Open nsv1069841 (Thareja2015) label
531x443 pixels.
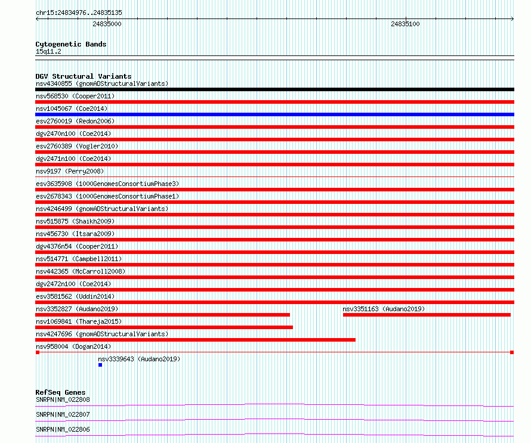tap(79, 321)
